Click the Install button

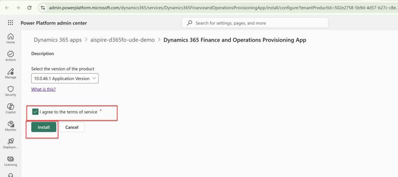44,127
